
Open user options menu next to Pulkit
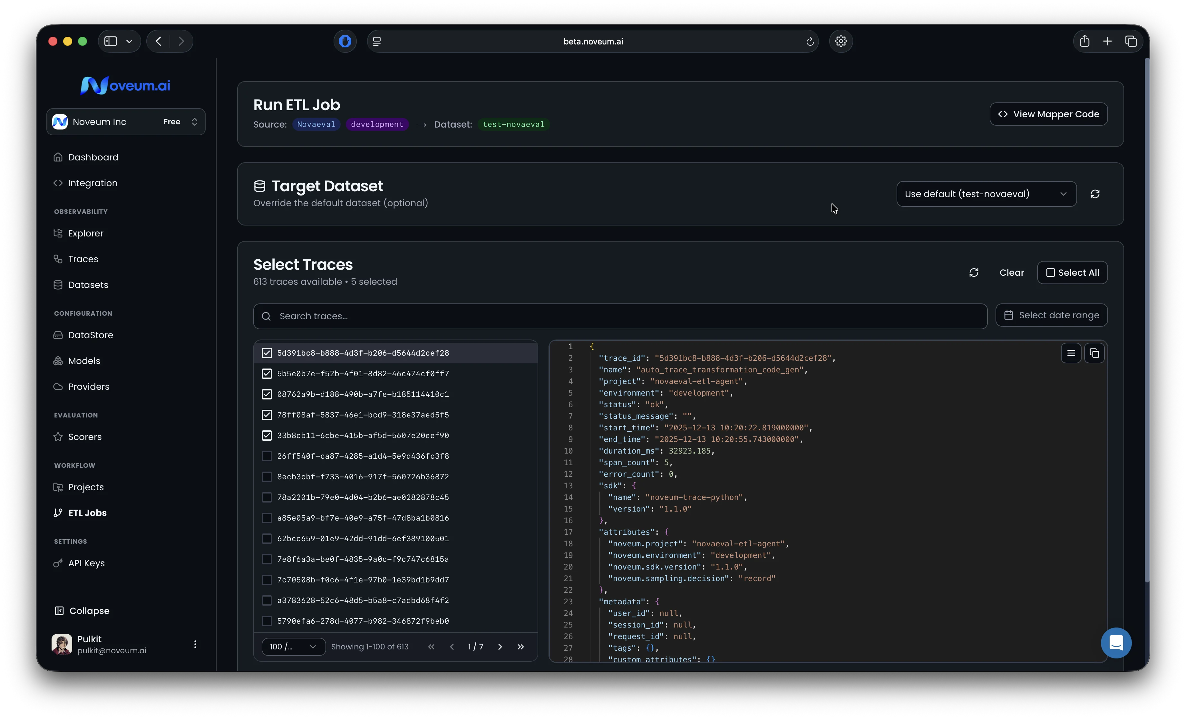coord(195,644)
